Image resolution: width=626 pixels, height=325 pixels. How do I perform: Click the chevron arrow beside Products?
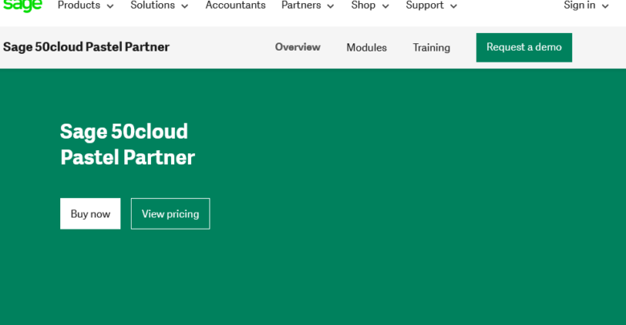coord(110,6)
